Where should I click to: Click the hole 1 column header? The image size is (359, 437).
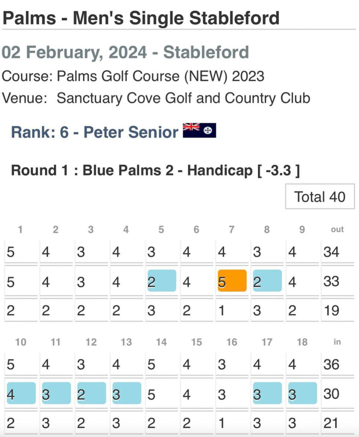point(20,229)
